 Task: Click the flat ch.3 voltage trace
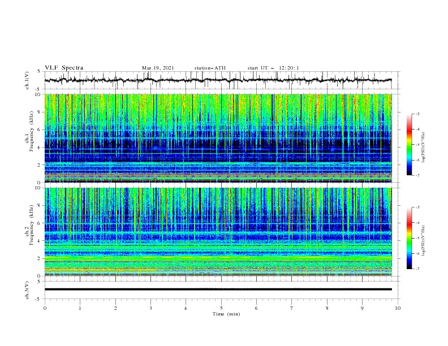click(218, 289)
